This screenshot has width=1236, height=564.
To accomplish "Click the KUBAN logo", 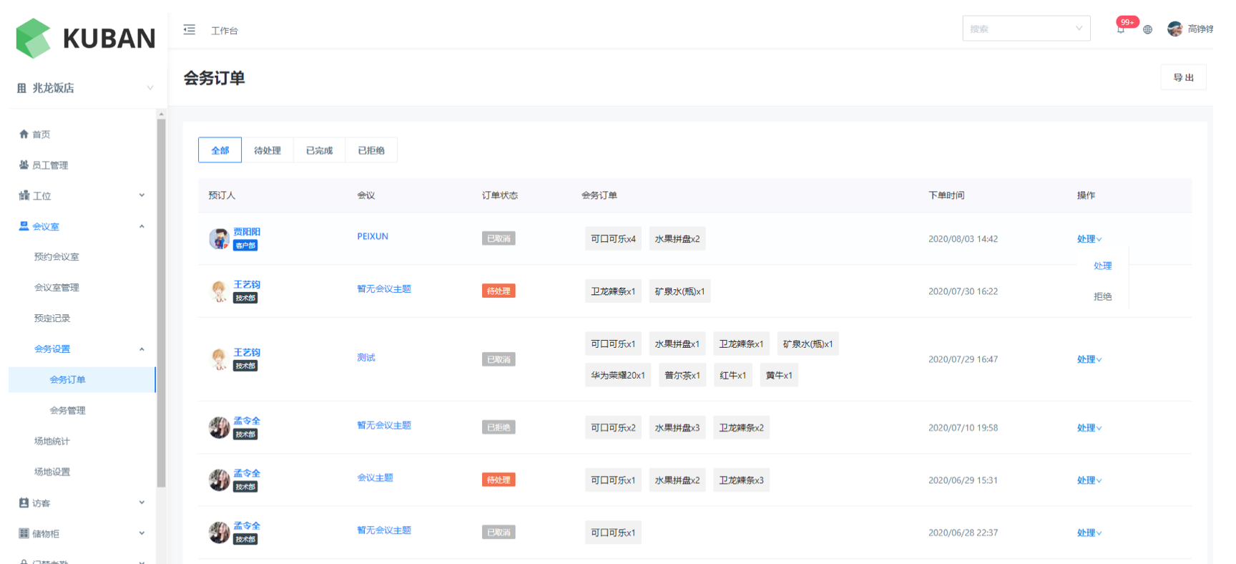I will [x=85, y=38].
